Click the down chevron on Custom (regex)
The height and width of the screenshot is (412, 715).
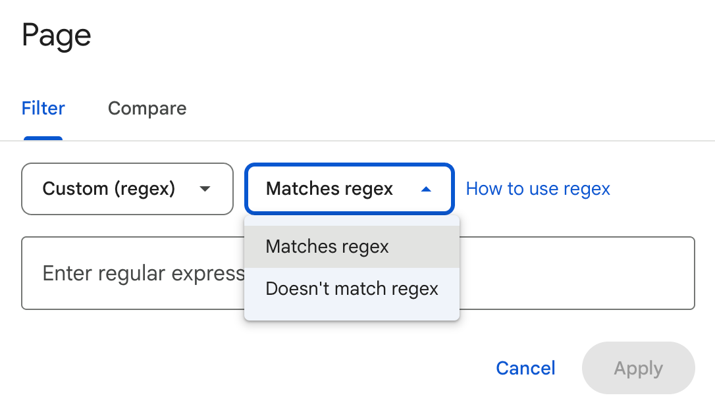click(x=205, y=189)
